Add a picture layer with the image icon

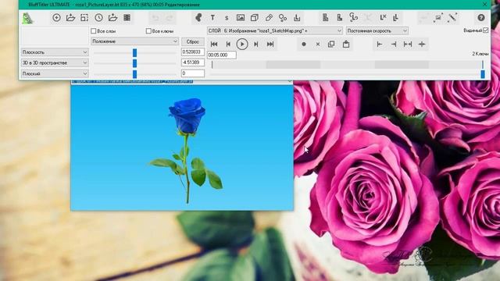(x=241, y=17)
